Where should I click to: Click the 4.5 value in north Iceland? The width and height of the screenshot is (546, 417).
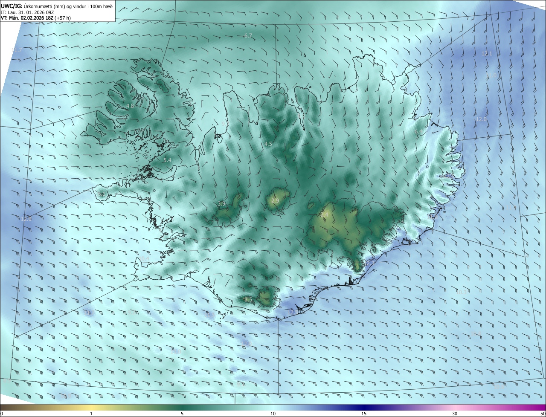(268, 144)
